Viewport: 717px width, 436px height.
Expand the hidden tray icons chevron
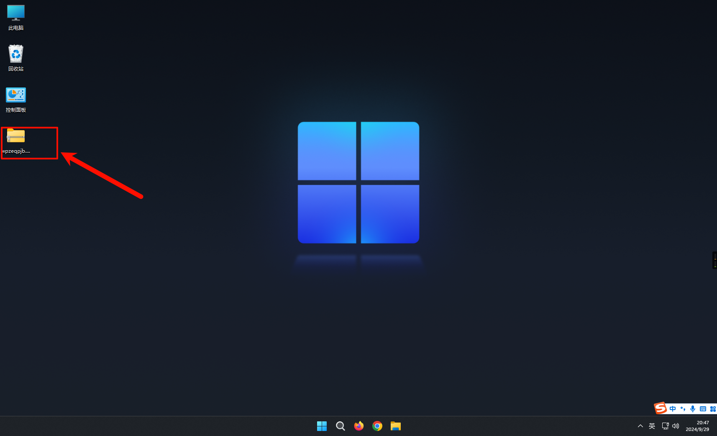tap(640, 426)
